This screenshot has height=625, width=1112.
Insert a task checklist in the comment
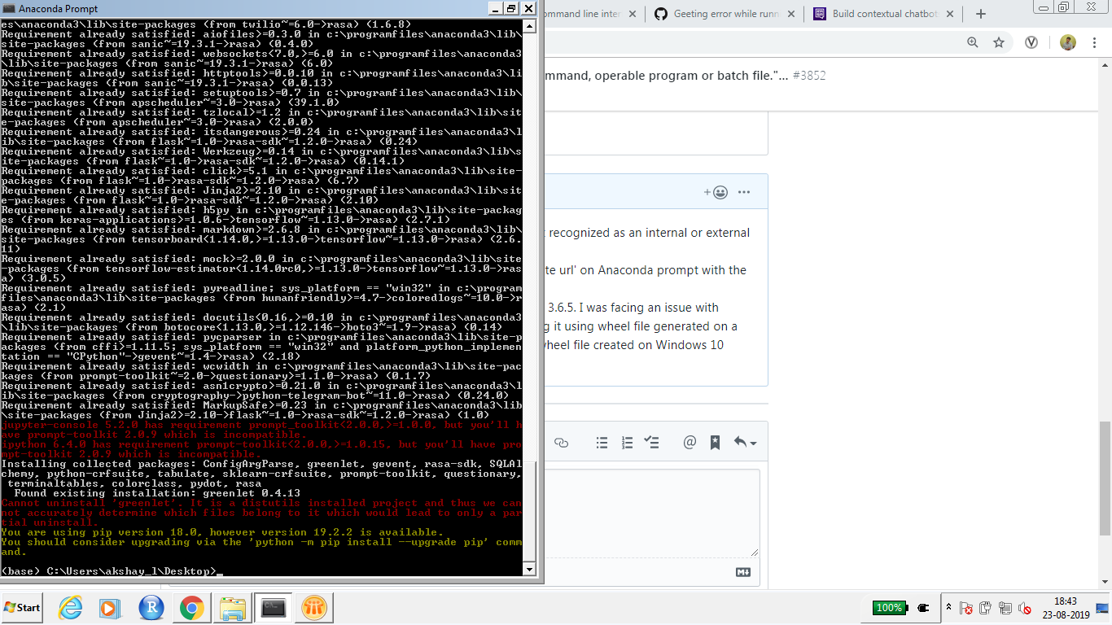(x=651, y=441)
